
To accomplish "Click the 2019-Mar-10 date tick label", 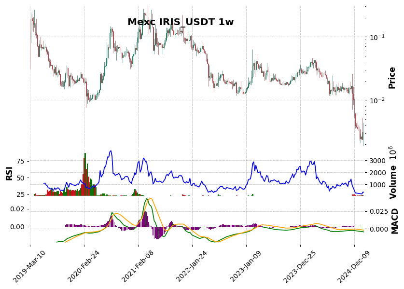I will [29, 267].
